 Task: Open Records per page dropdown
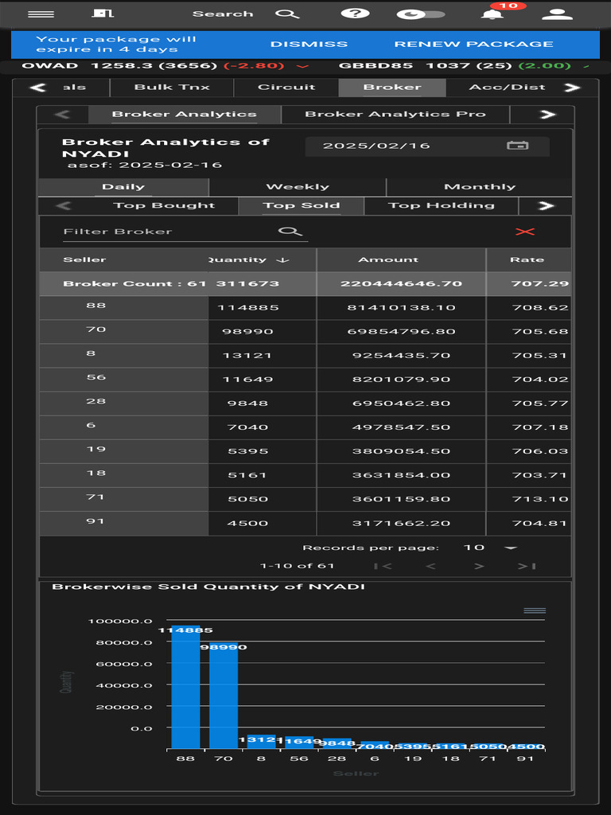click(x=489, y=548)
